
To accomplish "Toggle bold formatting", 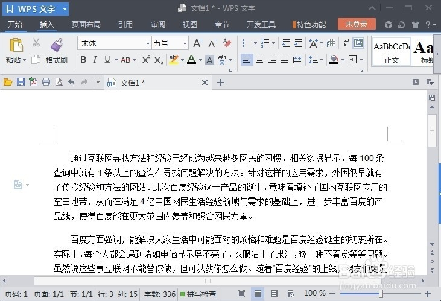I will [x=83, y=60].
